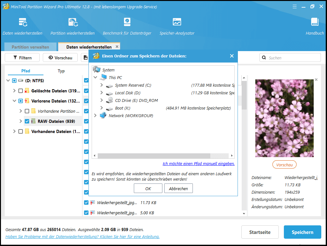This screenshot has width=327, height=246.
Task: Click the Suchen search field
Action: click(x=290, y=57)
